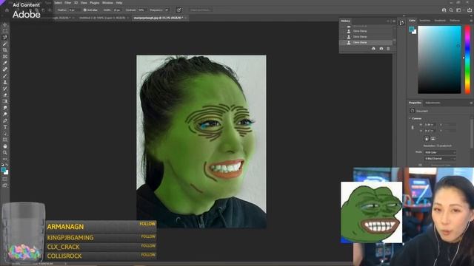Select the Eraser tool
Image resolution: width=474 pixels, height=266 pixels.
click(5, 95)
